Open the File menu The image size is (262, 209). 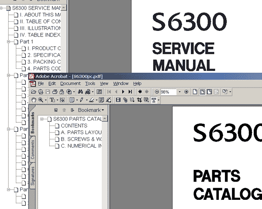pyautogui.click(x=41, y=84)
